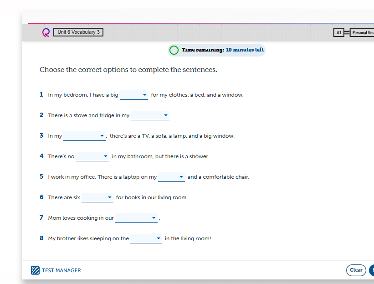Open sentence 2 dropdown after 'fridge in my'
The image size is (374, 284).
150,115
